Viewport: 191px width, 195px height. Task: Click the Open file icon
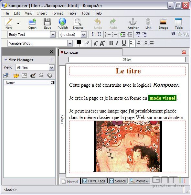coord(32,24)
